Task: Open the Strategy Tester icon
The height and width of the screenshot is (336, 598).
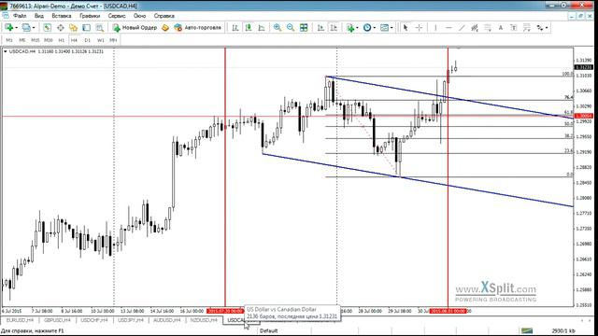Action: point(100,27)
